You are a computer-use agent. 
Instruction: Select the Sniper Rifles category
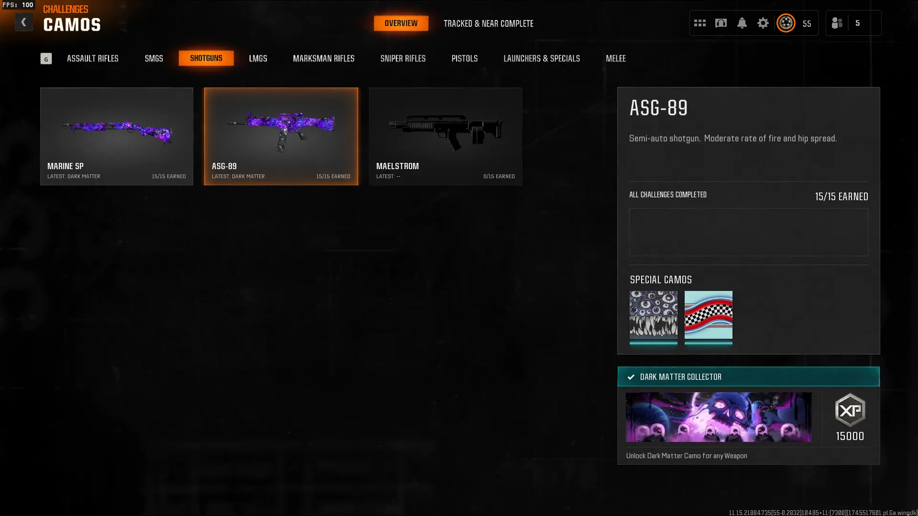403,58
